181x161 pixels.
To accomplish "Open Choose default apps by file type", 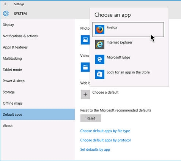I will pos(105,131).
